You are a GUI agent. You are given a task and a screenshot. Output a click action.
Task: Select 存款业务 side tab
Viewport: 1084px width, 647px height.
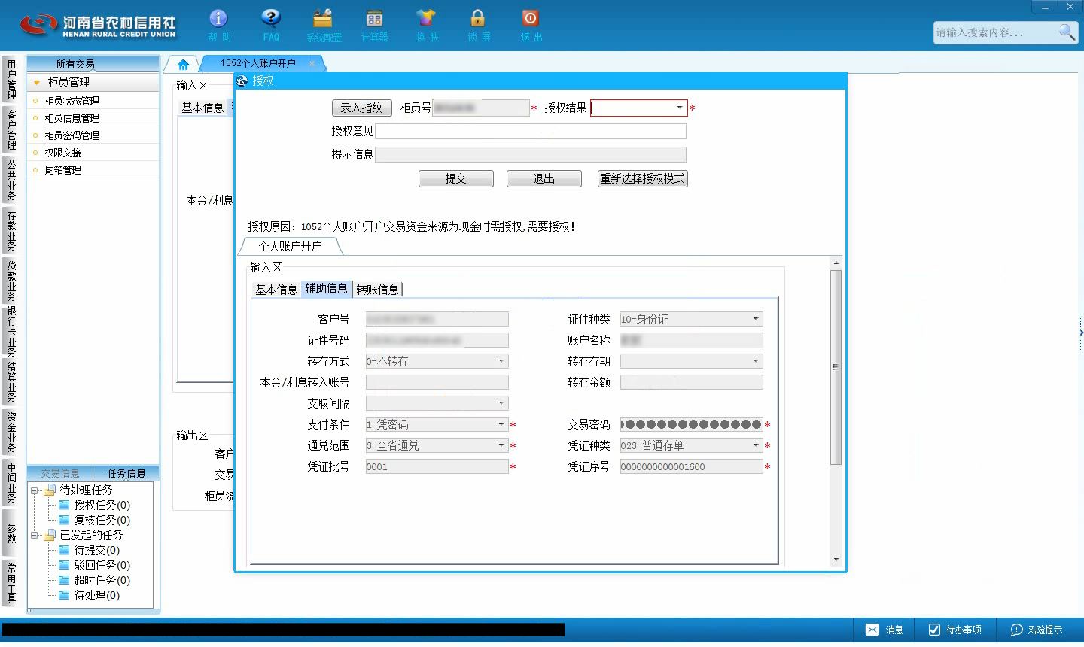tap(11, 231)
